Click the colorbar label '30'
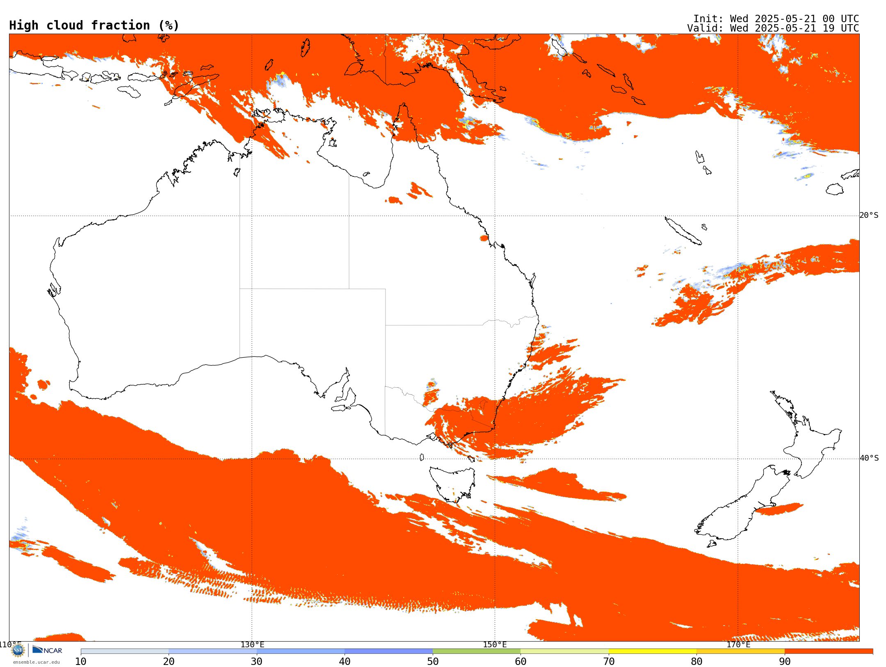Screen dimensions: 886x667 (257, 662)
